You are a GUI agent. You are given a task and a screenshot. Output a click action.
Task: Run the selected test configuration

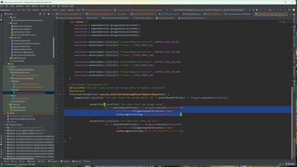250,10
